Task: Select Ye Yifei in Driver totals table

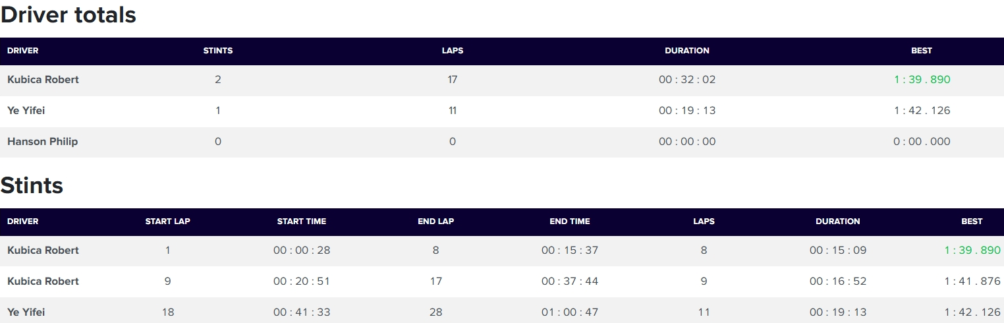Action: [26, 111]
